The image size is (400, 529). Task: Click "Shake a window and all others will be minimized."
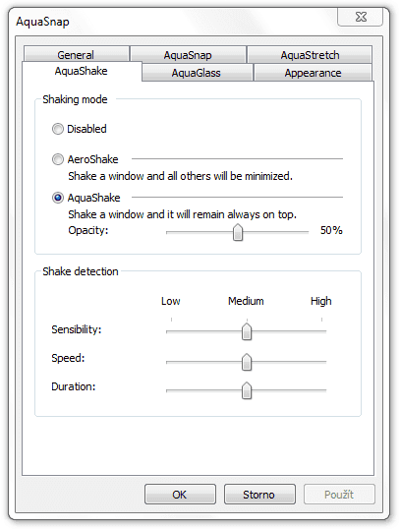click(181, 176)
